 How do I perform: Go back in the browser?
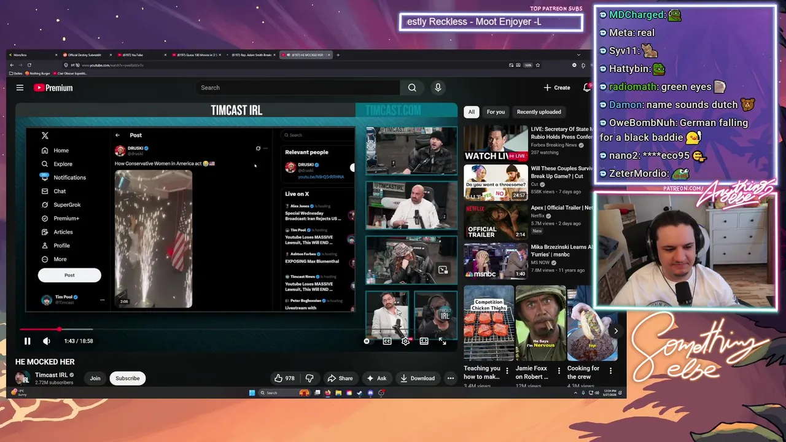pyautogui.click(x=11, y=65)
